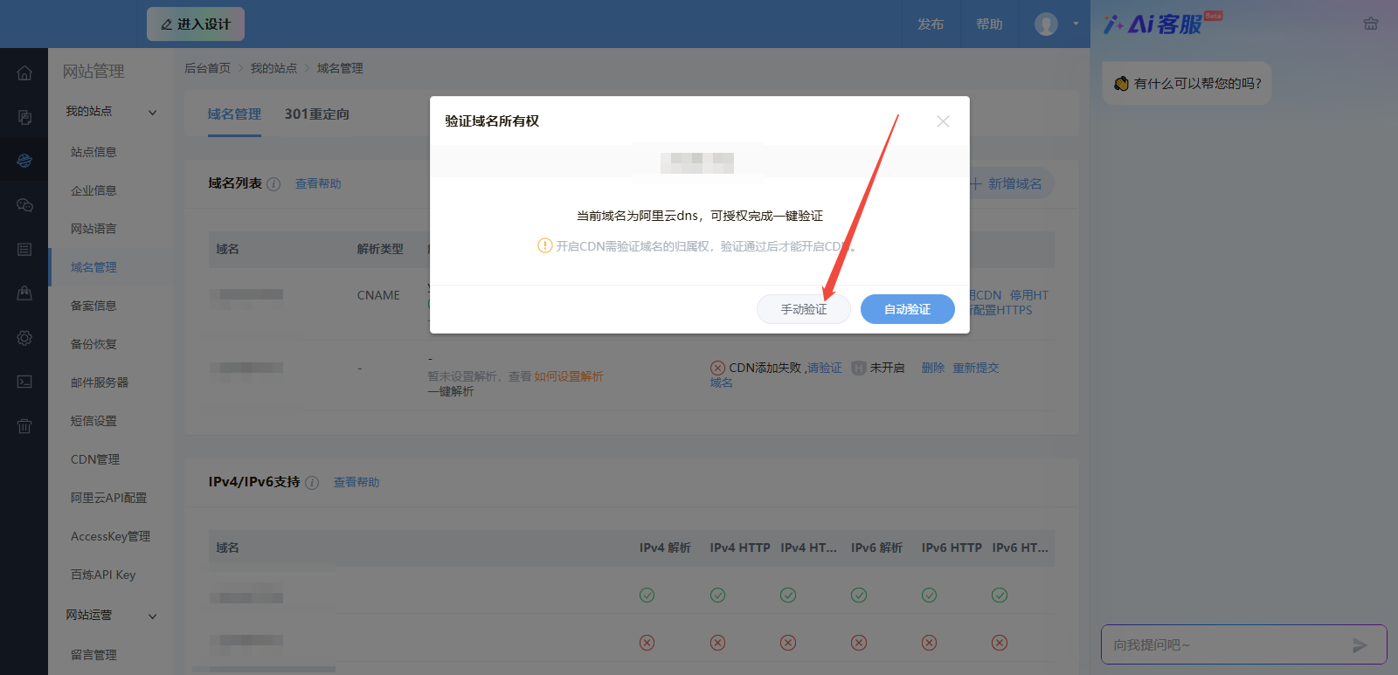The width and height of the screenshot is (1398, 675).
Task: Open 网站语言 in sidebar
Action: pyautogui.click(x=93, y=229)
